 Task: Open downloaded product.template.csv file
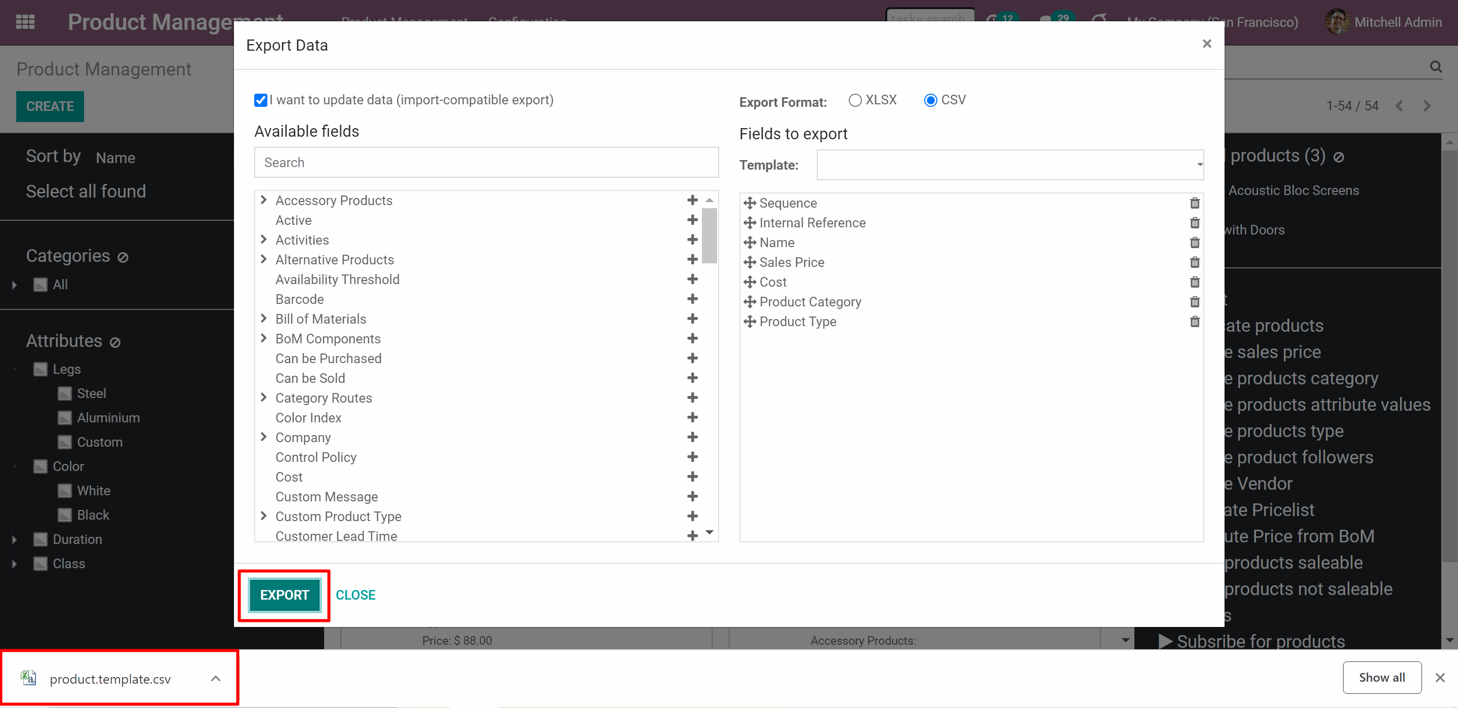[110, 679]
